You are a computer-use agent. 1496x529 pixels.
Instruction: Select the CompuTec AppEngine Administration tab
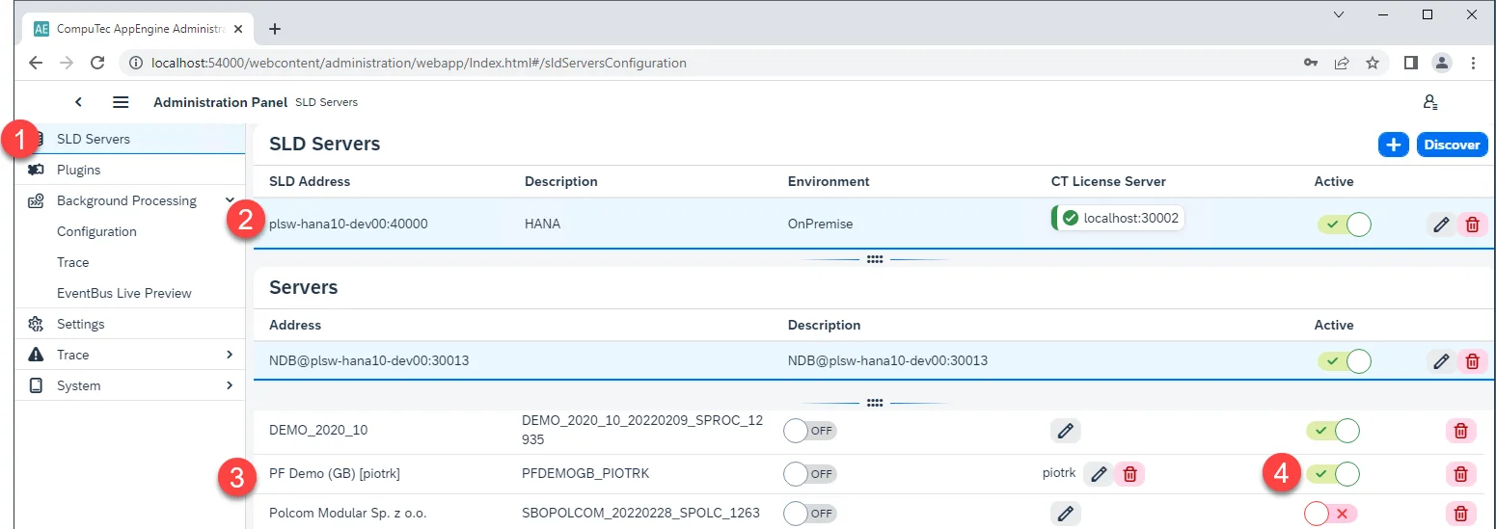(140, 29)
